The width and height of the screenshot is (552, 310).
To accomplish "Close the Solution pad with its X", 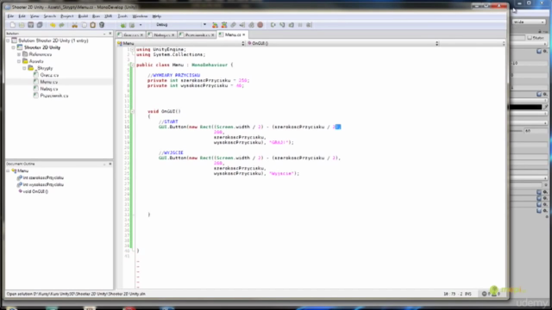I will tap(110, 34).
